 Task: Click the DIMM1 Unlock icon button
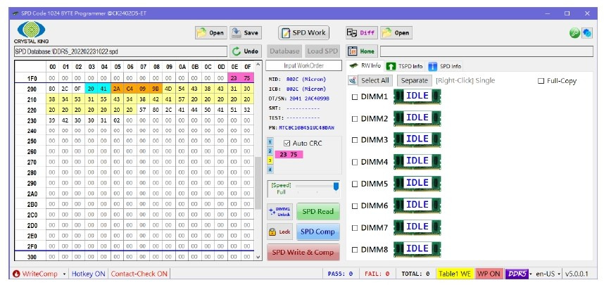click(279, 212)
